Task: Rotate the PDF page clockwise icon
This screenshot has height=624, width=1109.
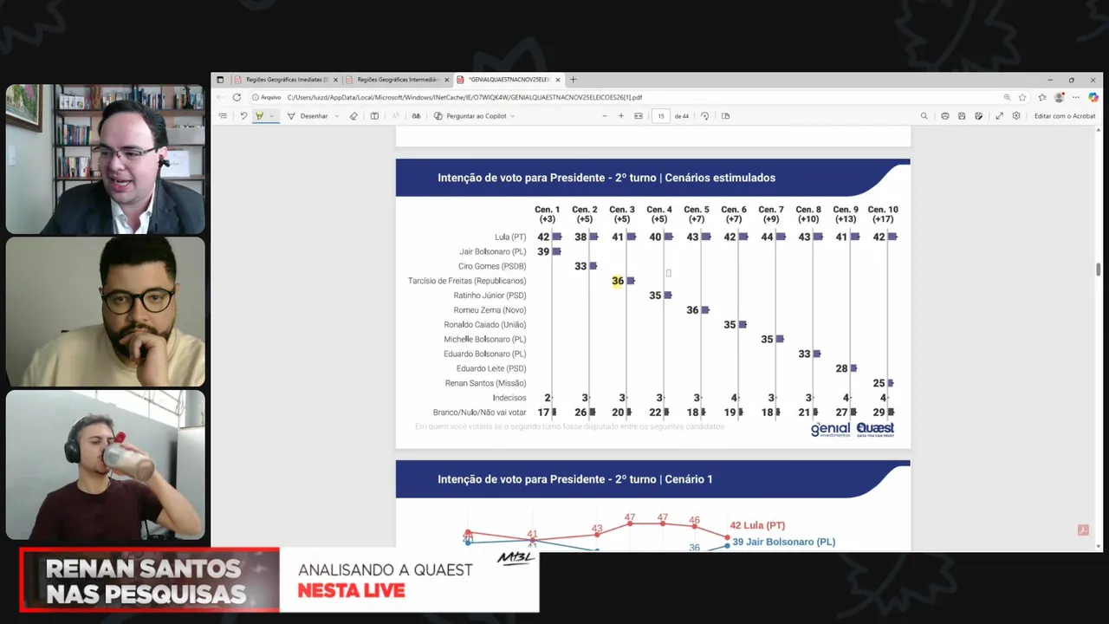Action: tap(704, 116)
